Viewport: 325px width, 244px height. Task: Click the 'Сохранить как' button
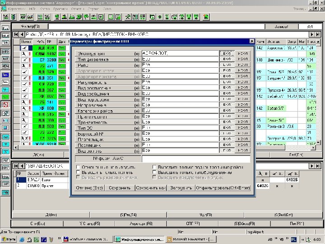tap(151, 188)
